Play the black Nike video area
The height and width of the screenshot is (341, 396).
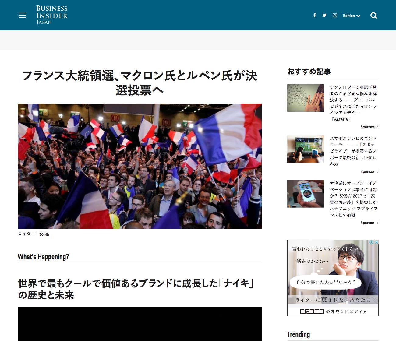140,324
